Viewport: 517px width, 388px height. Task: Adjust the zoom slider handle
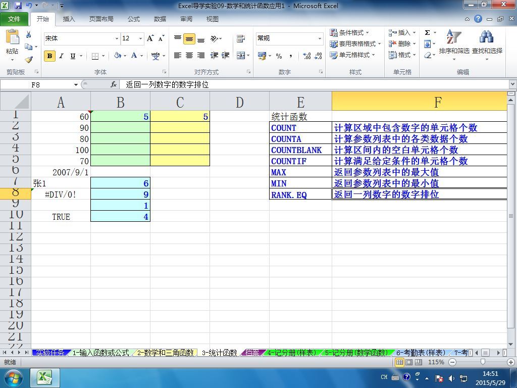click(x=483, y=362)
